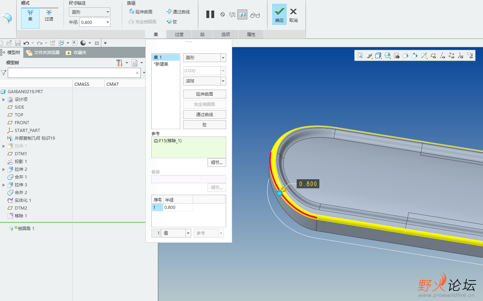Click the Refit zoom icon in graphics toolbar
This screenshot has height=301, width=483.
coord(360,55)
